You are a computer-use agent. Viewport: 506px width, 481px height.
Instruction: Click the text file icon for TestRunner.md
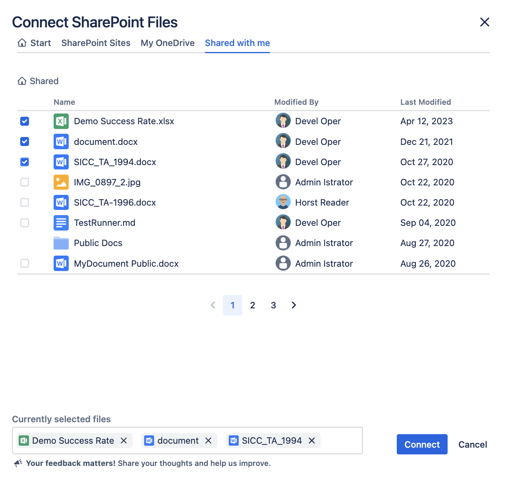tap(61, 223)
